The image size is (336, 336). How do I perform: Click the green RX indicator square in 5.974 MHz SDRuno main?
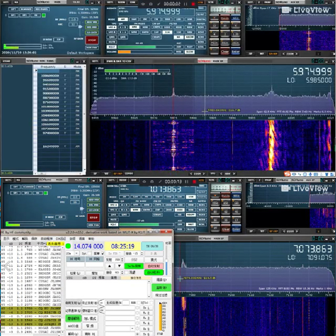point(44,15)
